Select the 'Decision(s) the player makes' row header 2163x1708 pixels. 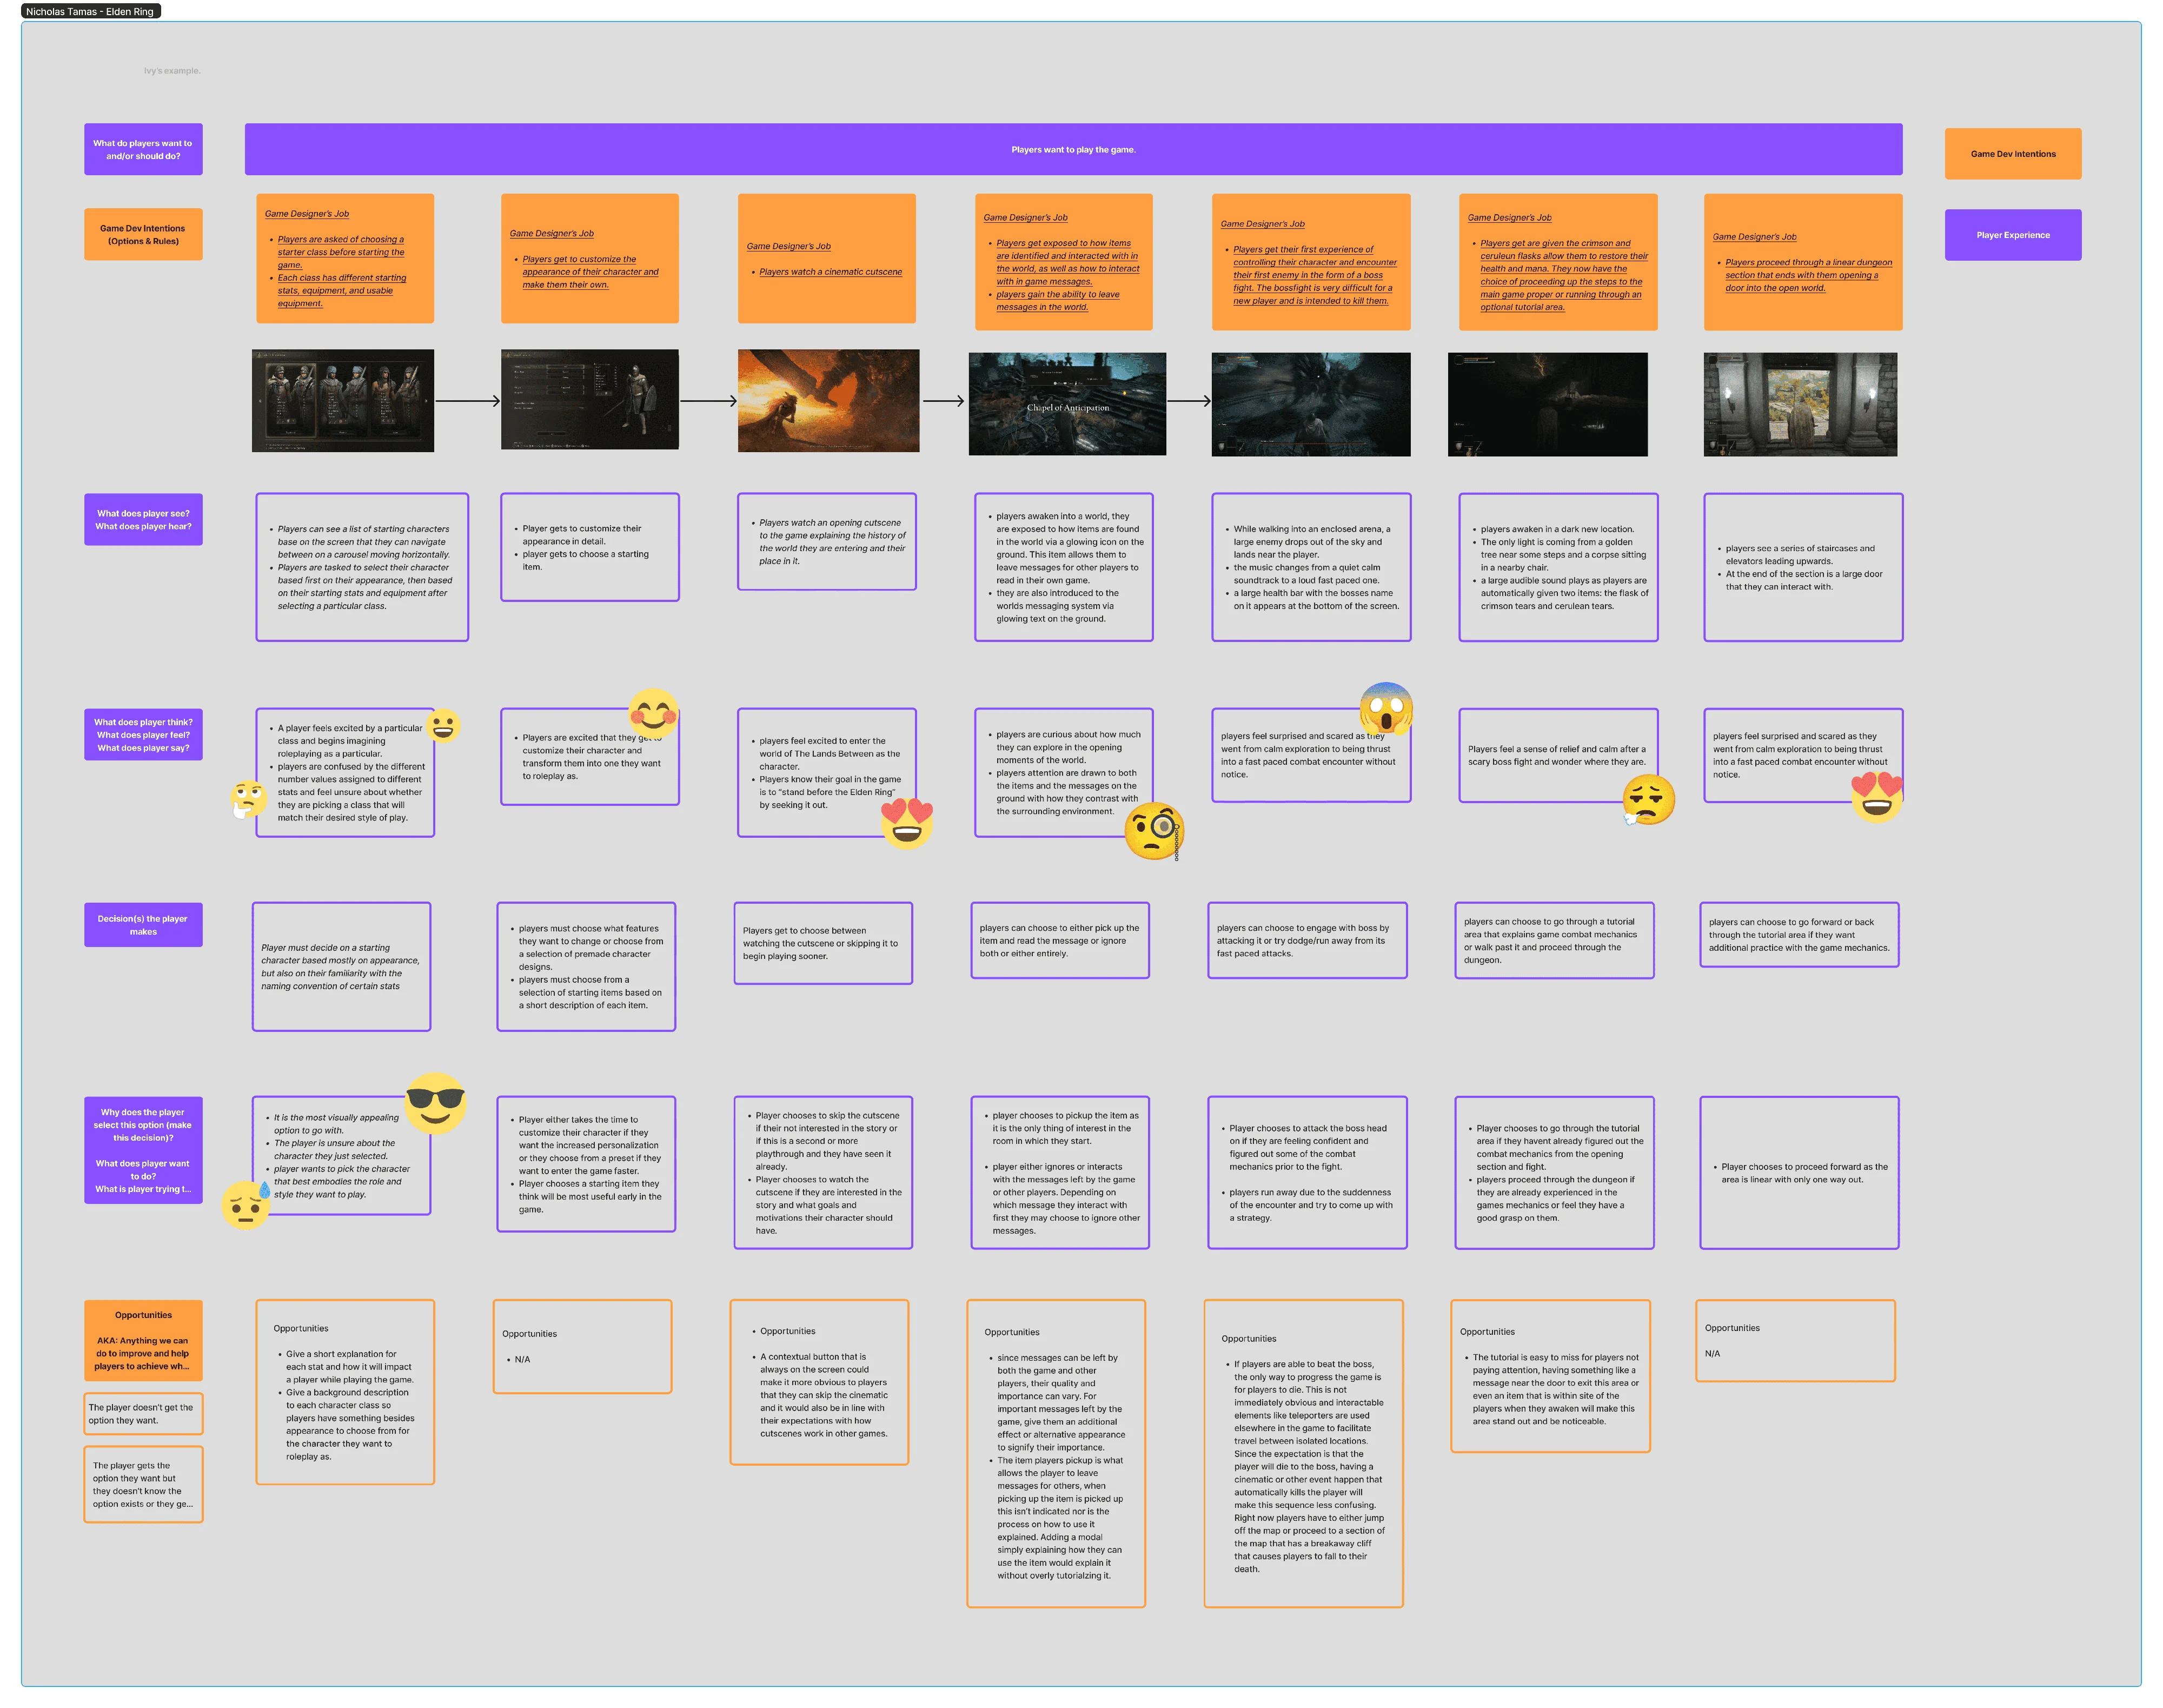point(143,925)
